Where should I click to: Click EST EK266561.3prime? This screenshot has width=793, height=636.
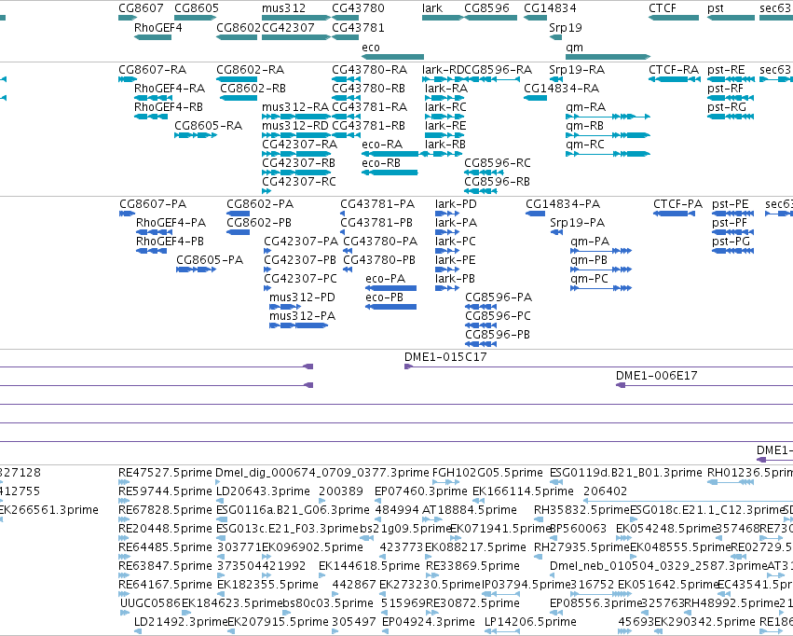pyautogui.click(x=49, y=510)
